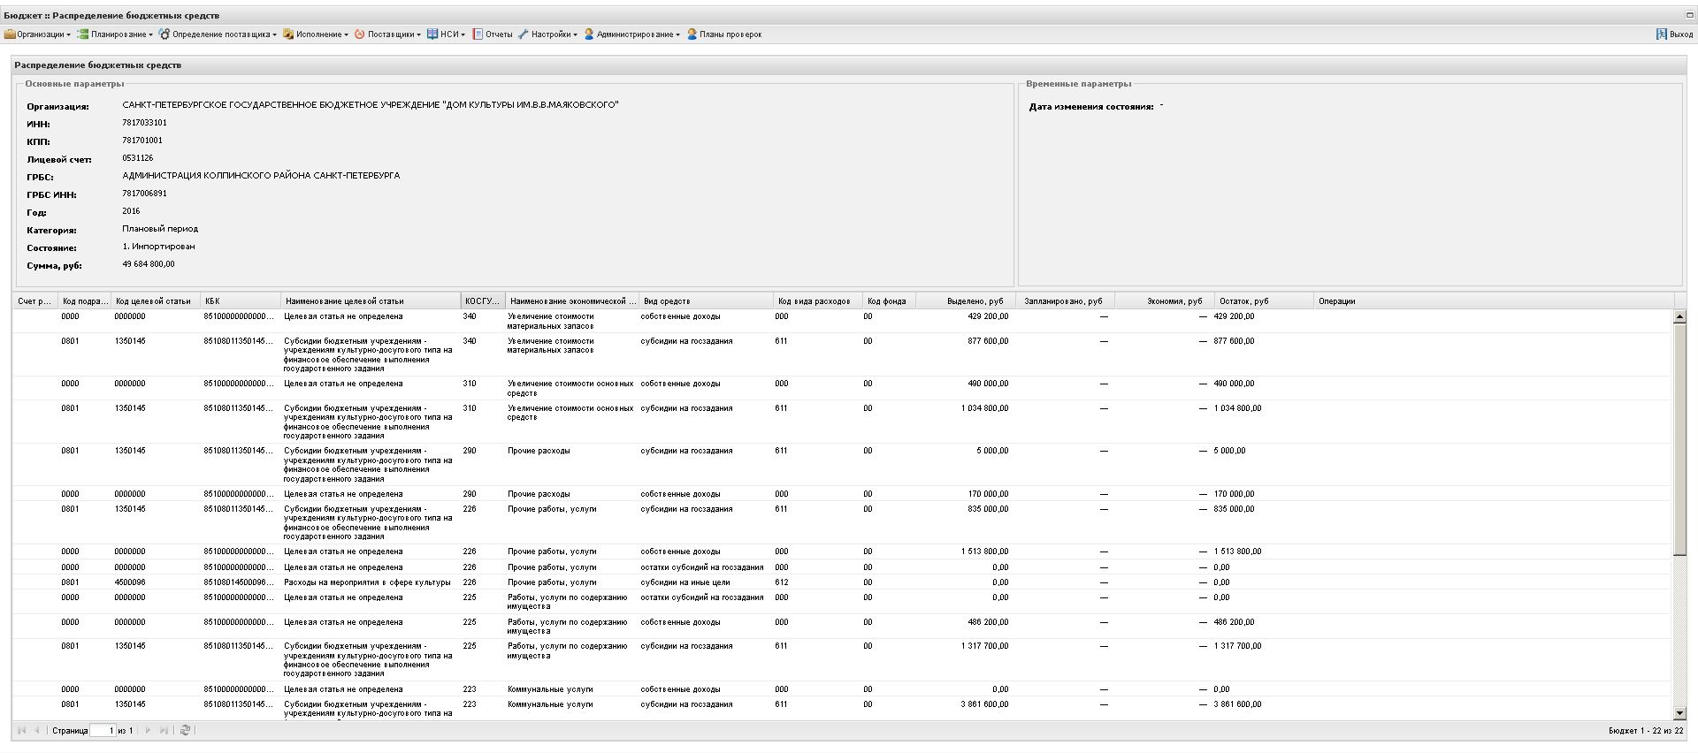Expand the Настройки dropdown menu
The height and width of the screenshot is (753, 1698).
(547, 34)
